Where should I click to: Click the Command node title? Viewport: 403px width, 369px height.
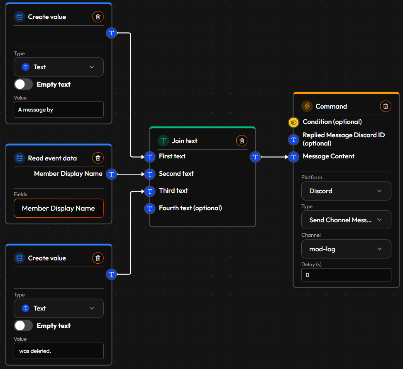331,106
